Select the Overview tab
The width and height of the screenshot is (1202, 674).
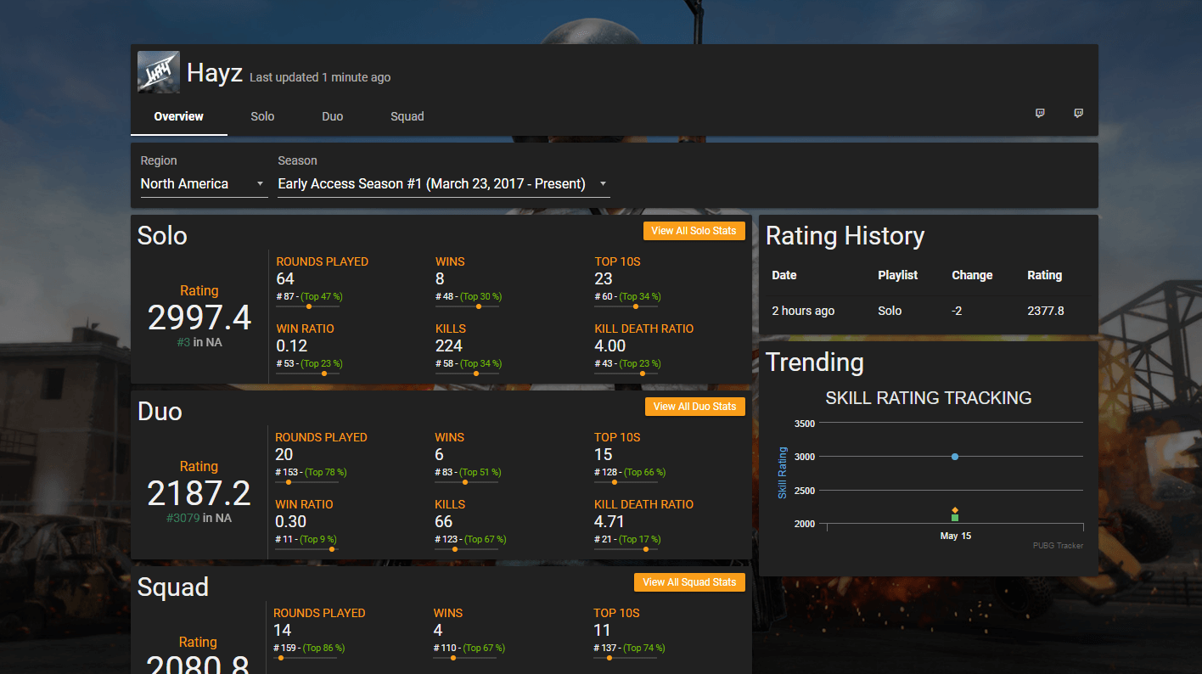click(178, 116)
